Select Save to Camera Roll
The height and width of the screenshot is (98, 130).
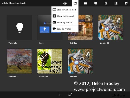tap(65, 10)
